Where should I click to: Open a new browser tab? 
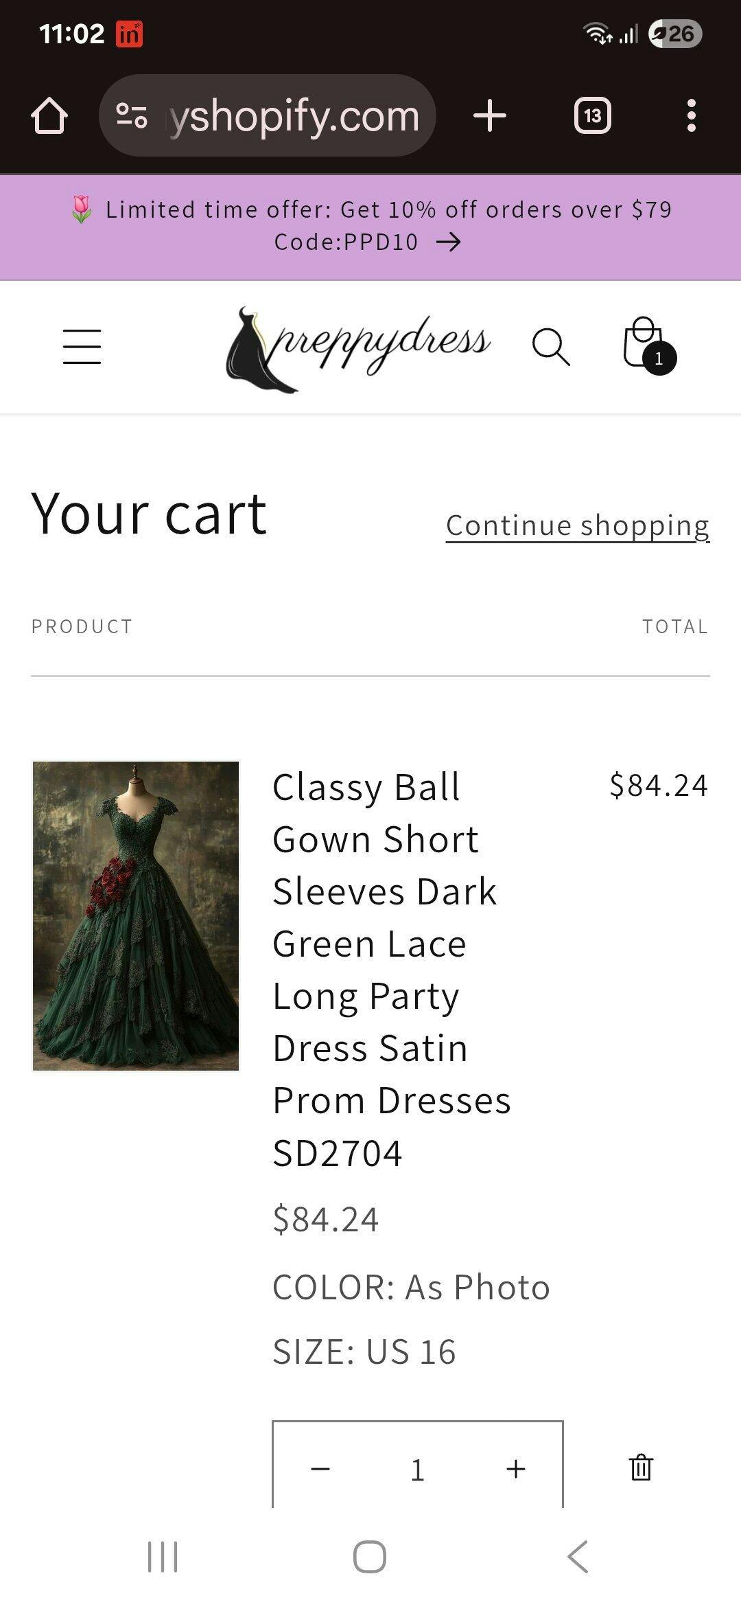pos(490,115)
